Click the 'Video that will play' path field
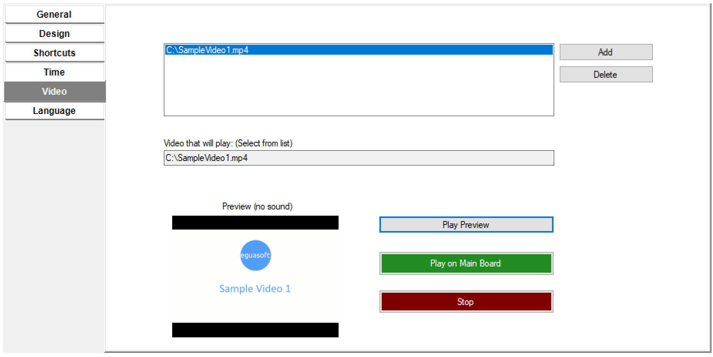The width and height of the screenshot is (713, 357). click(358, 158)
